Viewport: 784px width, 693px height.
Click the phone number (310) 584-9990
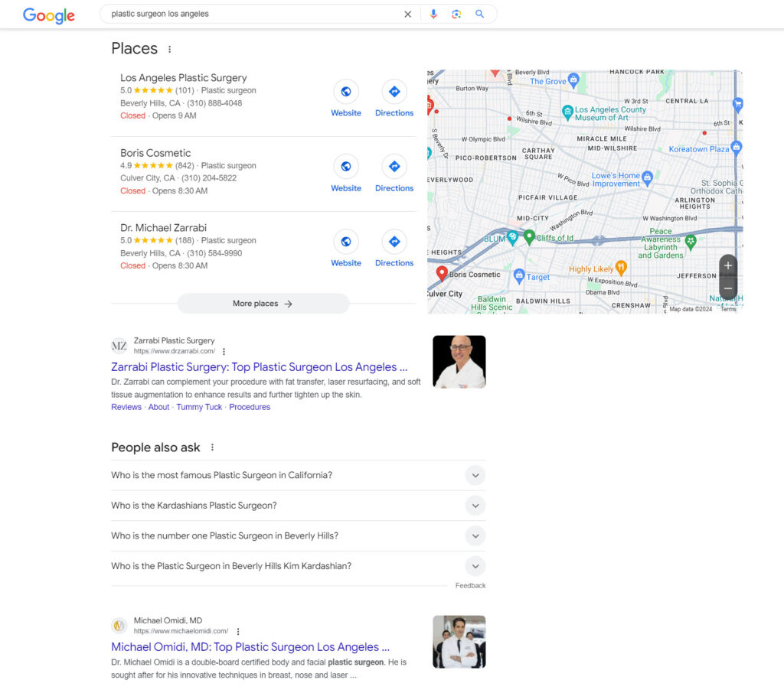point(214,253)
